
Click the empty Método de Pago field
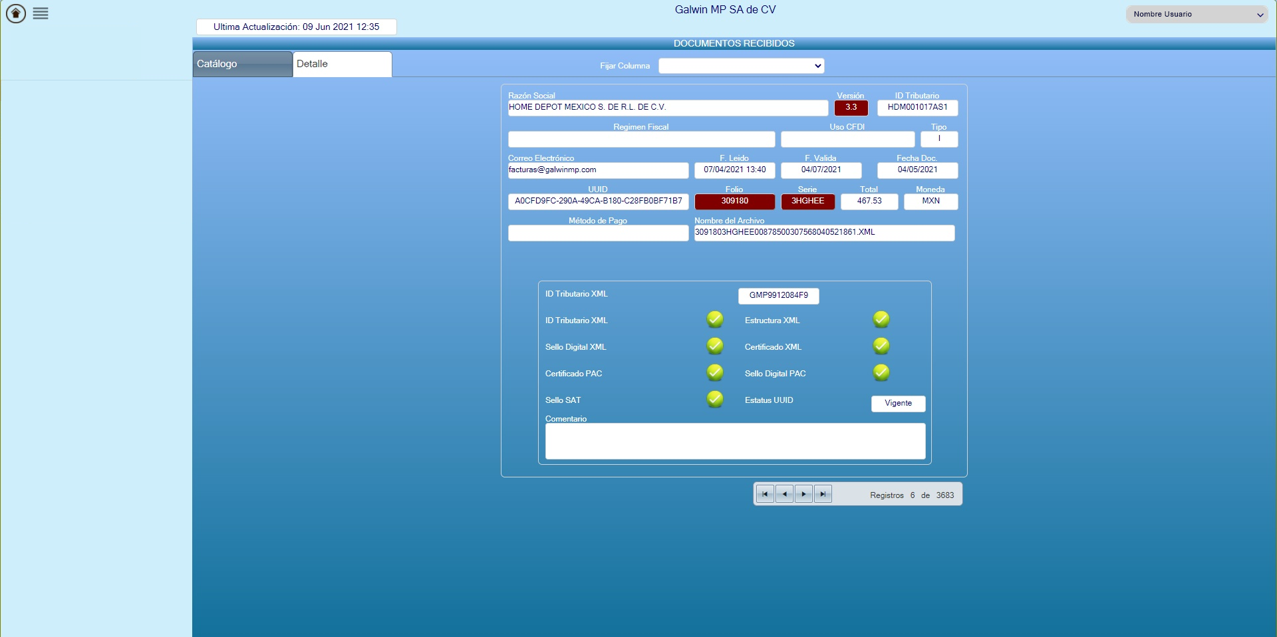(598, 233)
